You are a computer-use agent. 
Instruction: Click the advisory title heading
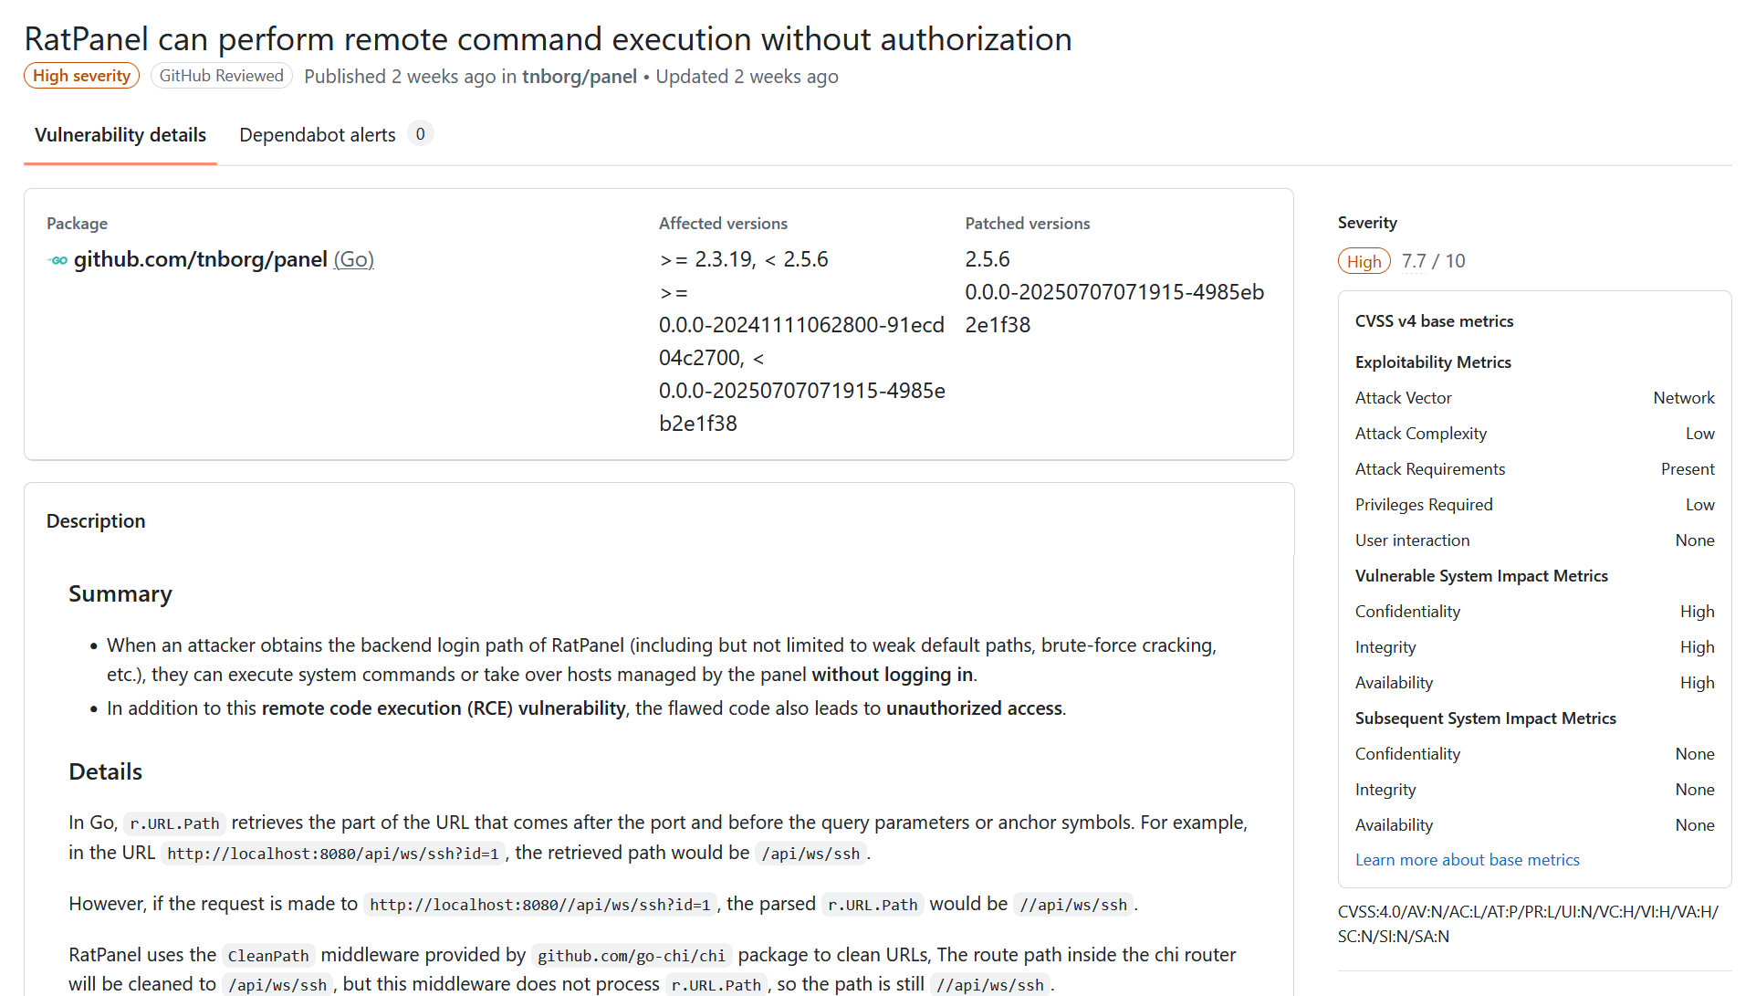(x=548, y=39)
